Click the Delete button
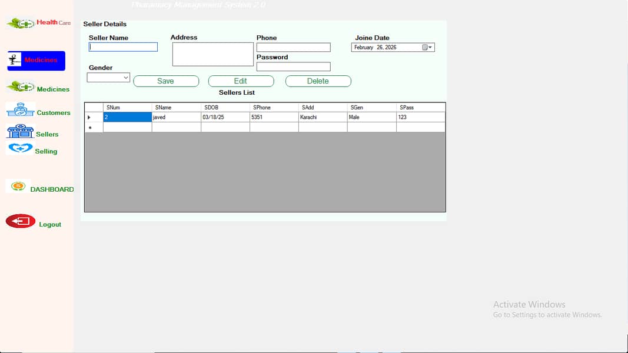Screen dimensions: 628x353 (x=318, y=81)
